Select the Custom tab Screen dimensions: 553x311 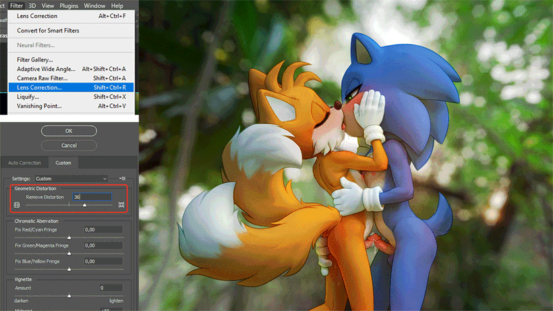[x=63, y=163]
